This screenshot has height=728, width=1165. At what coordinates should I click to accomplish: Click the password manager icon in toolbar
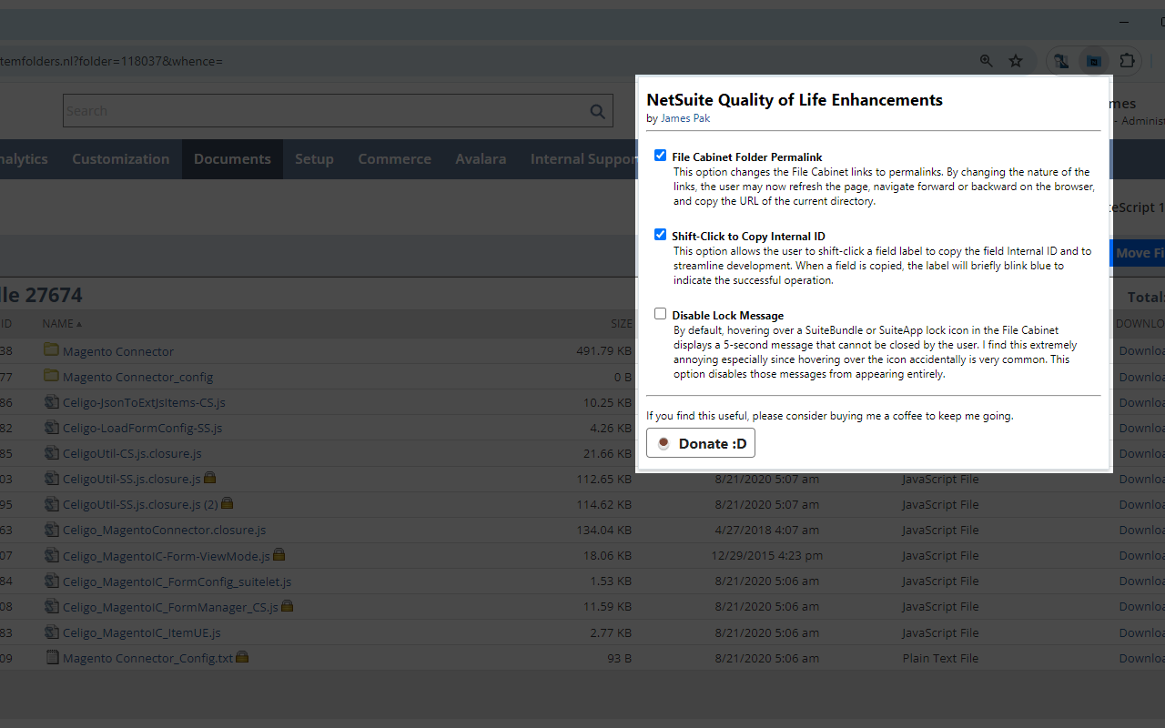pyautogui.click(x=1060, y=61)
